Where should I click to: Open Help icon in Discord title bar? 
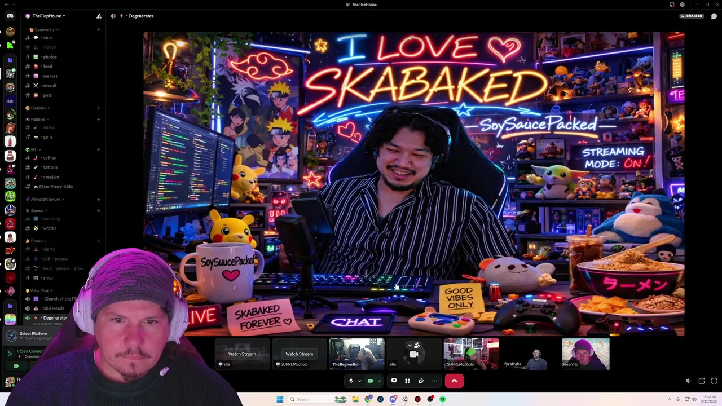(x=682, y=5)
